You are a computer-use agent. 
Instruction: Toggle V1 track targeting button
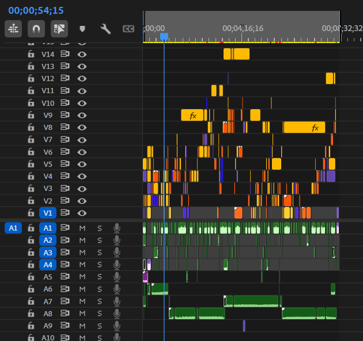click(x=48, y=213)
